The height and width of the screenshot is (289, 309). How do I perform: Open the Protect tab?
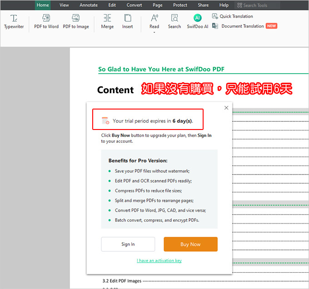pos(180,5)
